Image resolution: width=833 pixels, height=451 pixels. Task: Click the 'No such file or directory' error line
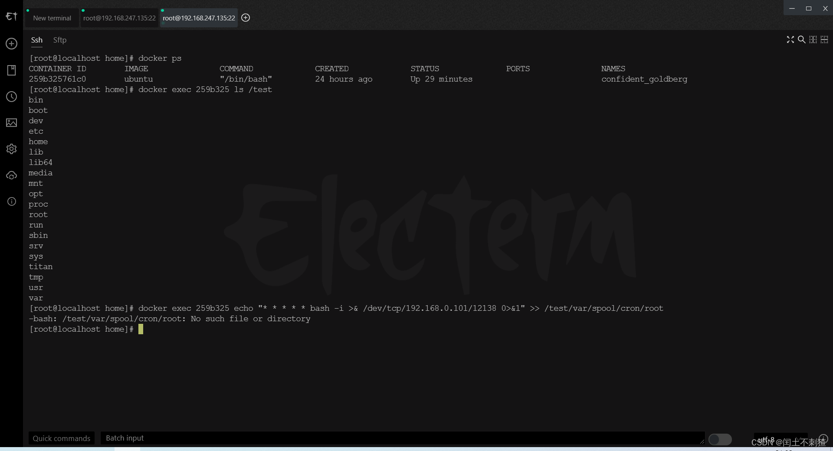click(x=170, y=319)
